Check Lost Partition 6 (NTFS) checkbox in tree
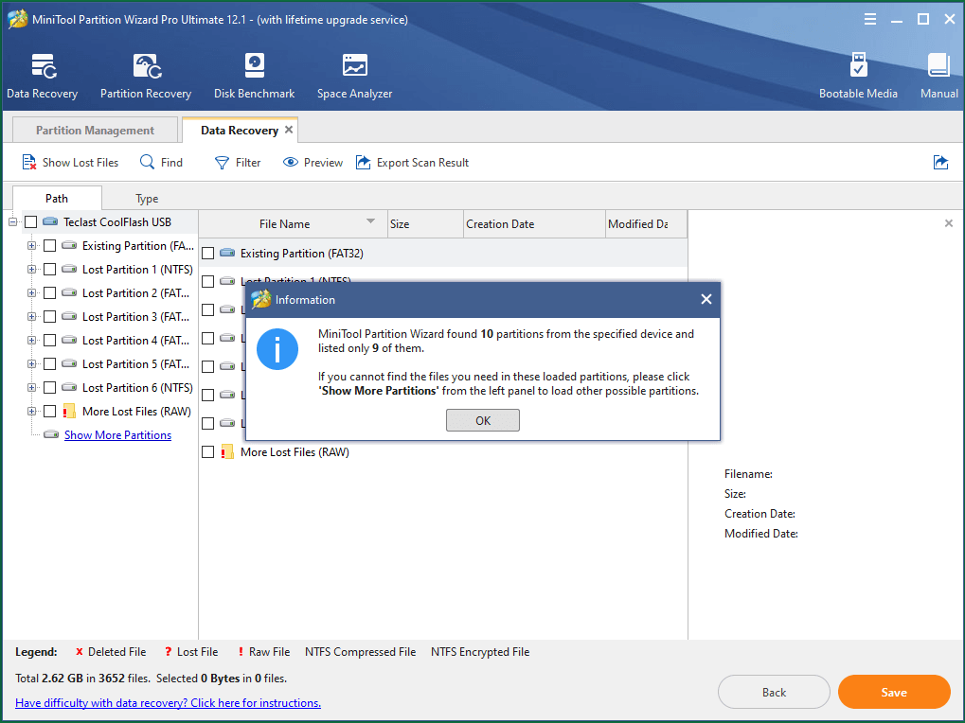 pyautogui.click(x=50, y=387)
